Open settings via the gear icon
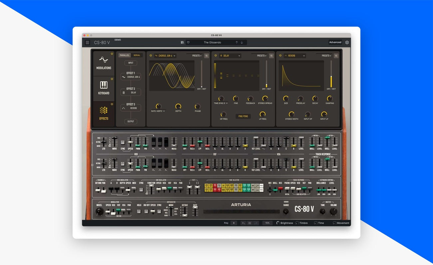 tap(347, 42)
